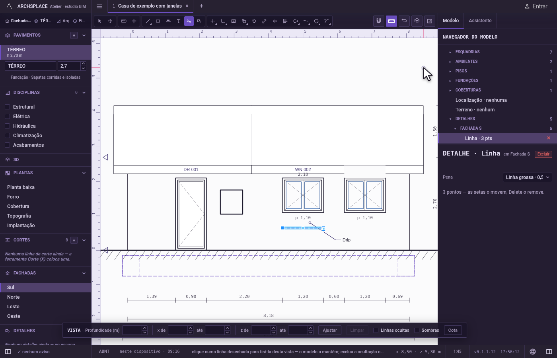Viewport: 557px width, 358px height.
Task: Open the Pena line weight dropdown
Action: (x=528, y=177)
